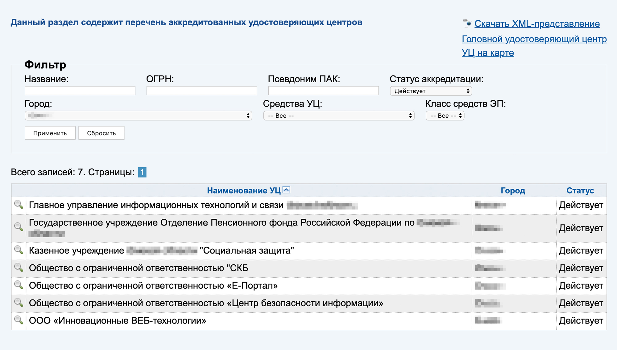
Task: Open УЦ на карте link
Action: pos(488,53)
